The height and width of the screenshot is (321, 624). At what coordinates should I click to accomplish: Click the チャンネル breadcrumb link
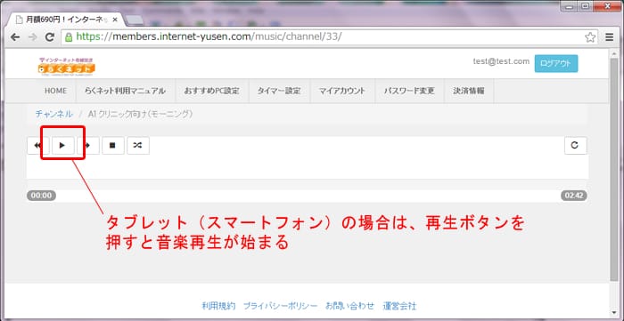point(54,115)
